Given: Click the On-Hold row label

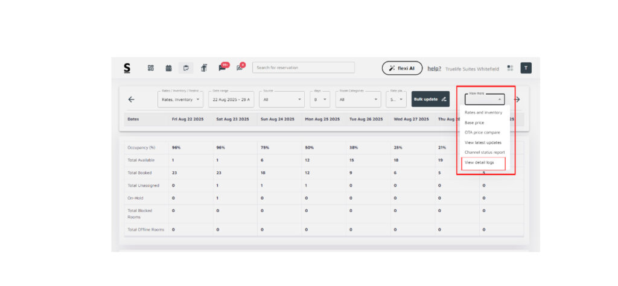Looking at the screenshot, I should tap(135, 198).
